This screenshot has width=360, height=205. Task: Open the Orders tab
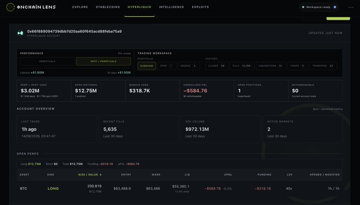pos(188,66)
